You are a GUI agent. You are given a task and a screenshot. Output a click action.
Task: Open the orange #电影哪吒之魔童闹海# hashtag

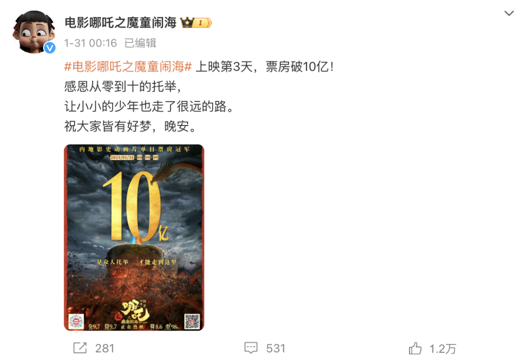coord(128,67)
